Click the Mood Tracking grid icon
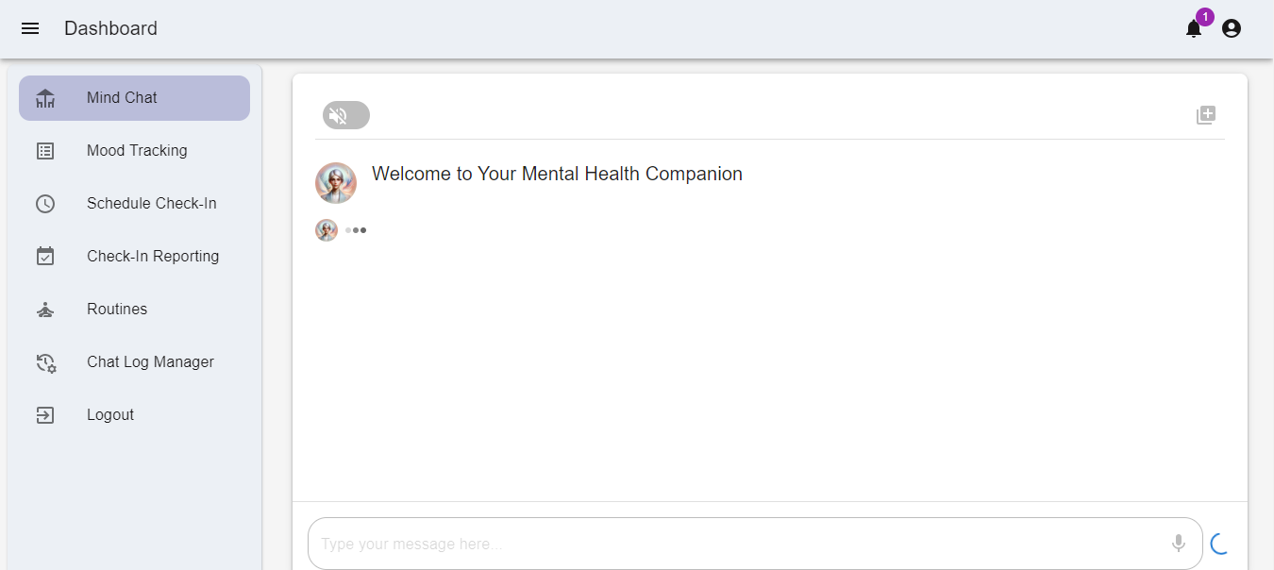This screenshot has height=570, width=1274. [x=45, y=150]
